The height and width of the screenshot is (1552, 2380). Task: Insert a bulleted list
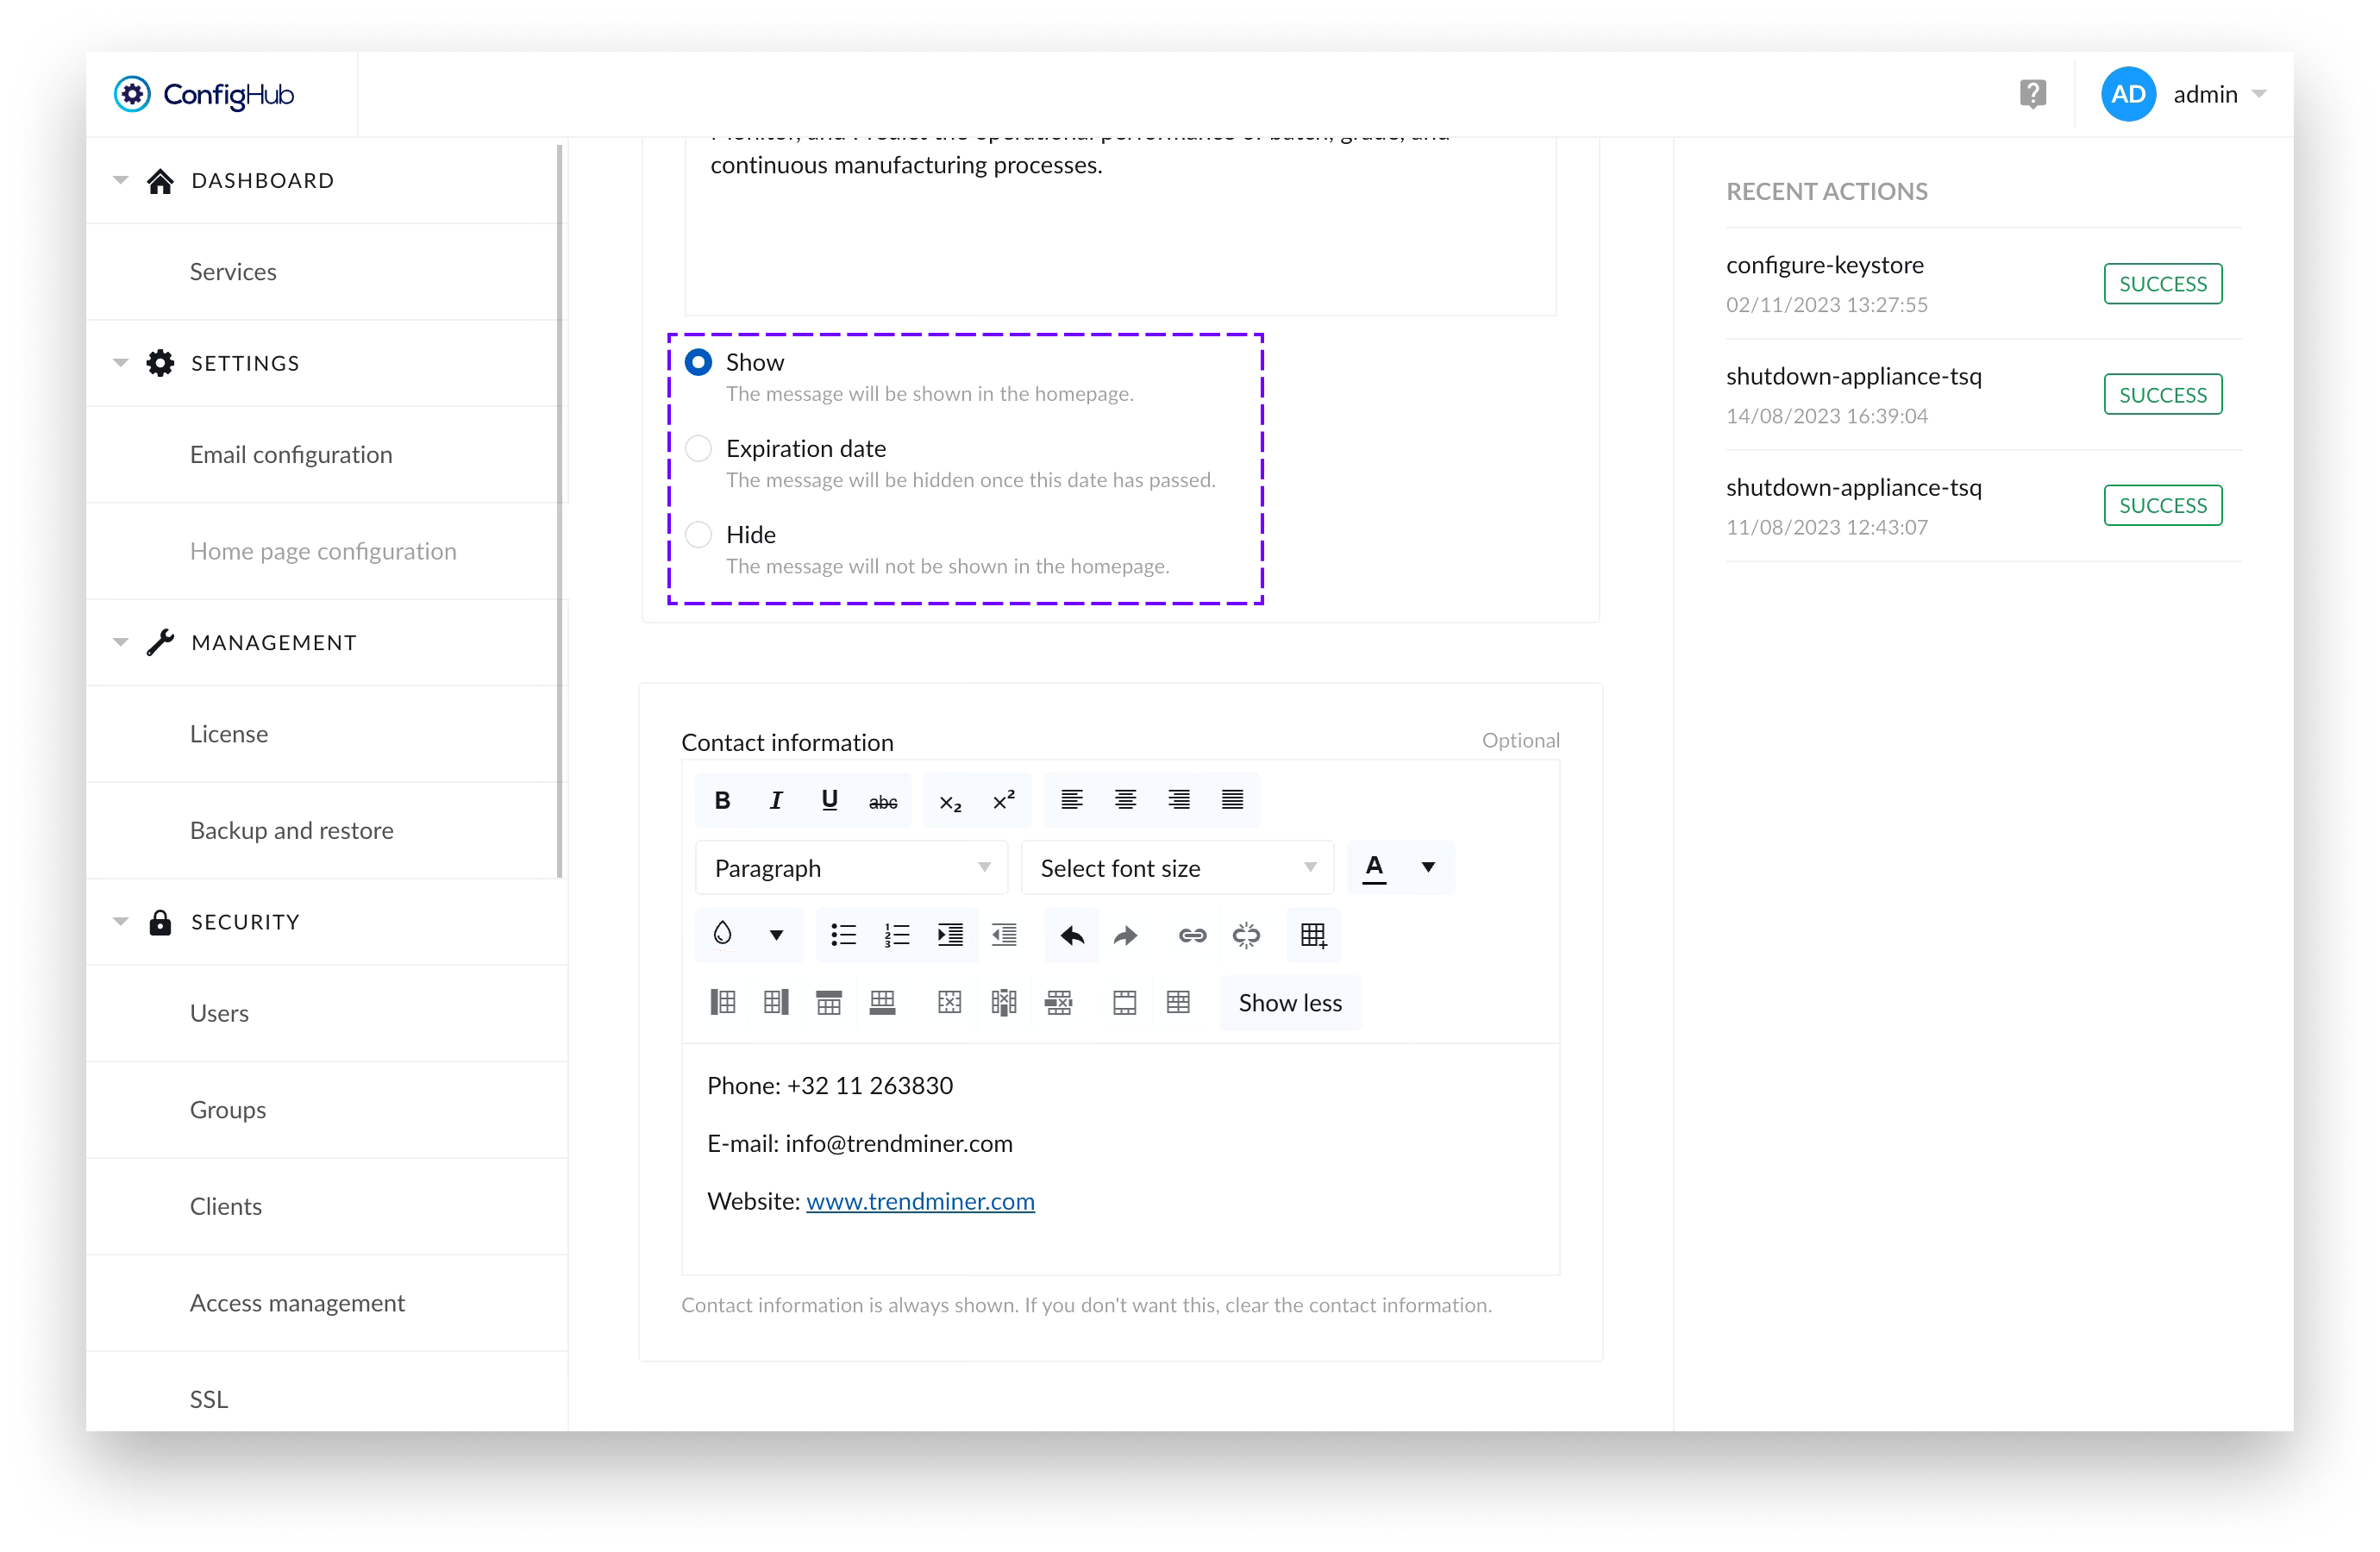[x=843, y=935]
